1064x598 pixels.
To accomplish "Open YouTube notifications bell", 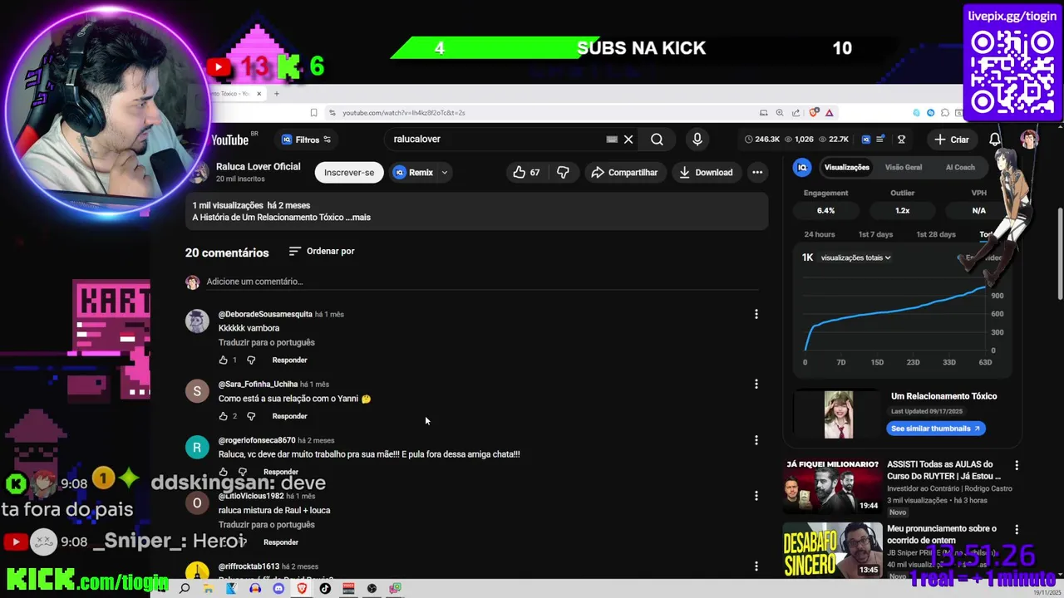I will 995,140.
